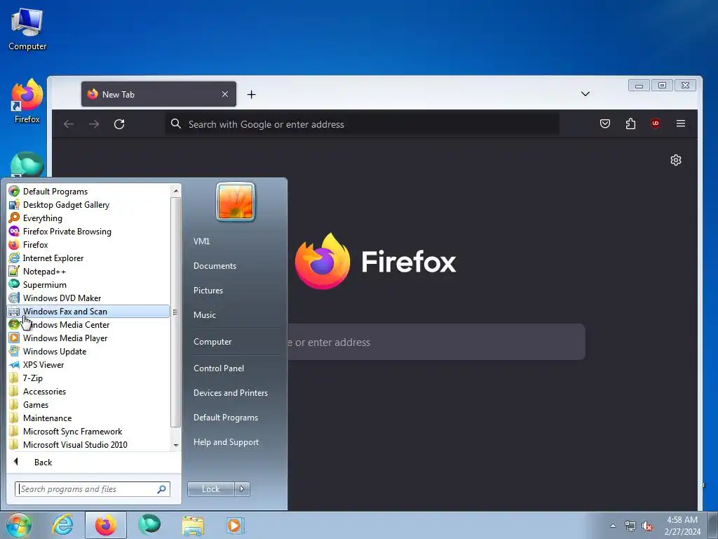This screenshot has height=539, width=718.
Task: Open Windows Media Player from taskbar
Action: tap(236, 525)
